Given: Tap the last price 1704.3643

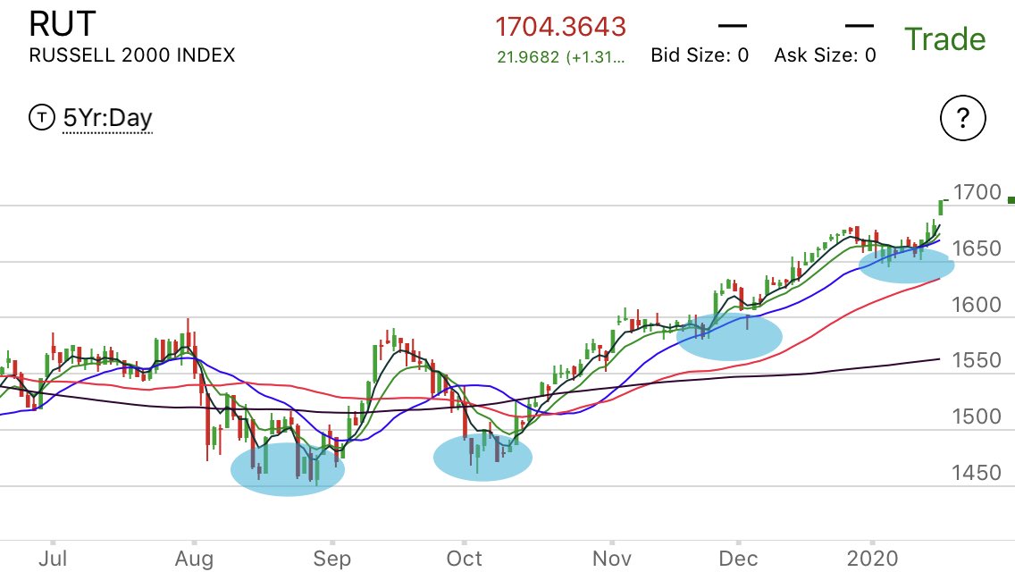Looking at the screenshot, I should coord(560,27).
